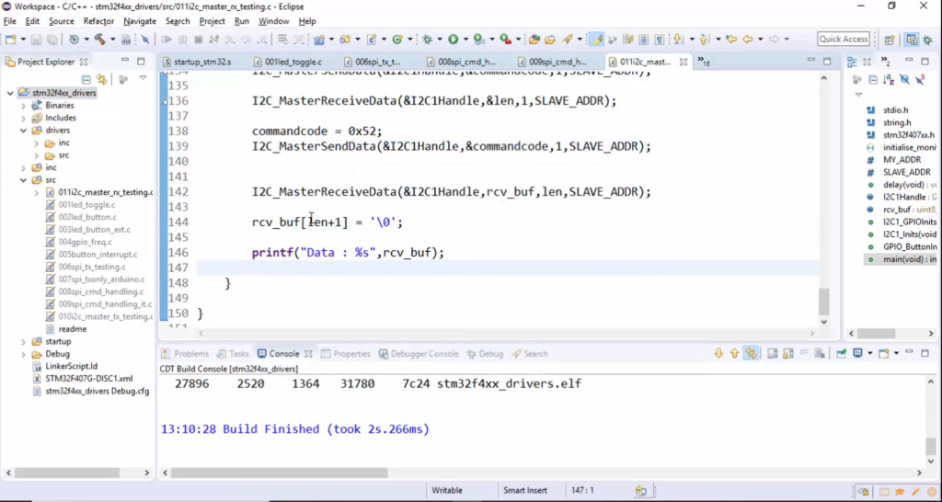Click the console Show Next Error down arrow
This screenshot has width=942, height=502.
(x=718, y=354)
